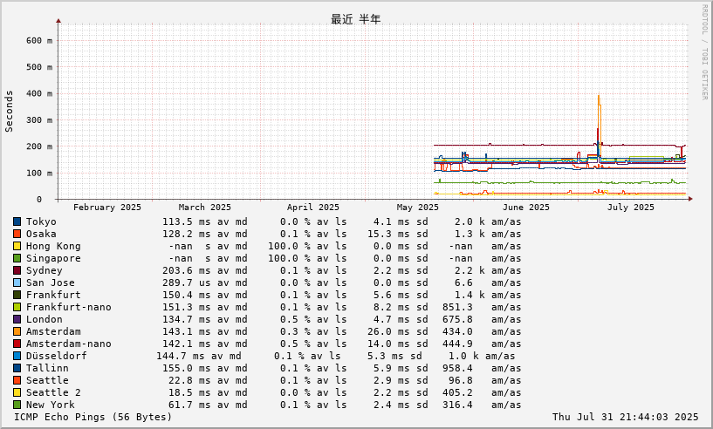The width and height of the screenshot is (713, 429).
Task: Select the Tallinn legend label
Action: click(47, 369)
